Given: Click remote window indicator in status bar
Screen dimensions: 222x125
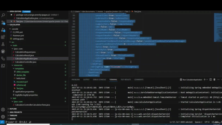Looking at the screenshot, I should (x=2, y=122).
